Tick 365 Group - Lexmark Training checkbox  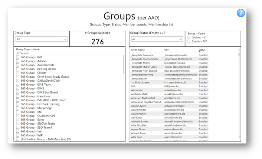17,104
